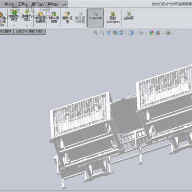Switch to the SOLIDWORKS MBD tab

click(29, 31)
